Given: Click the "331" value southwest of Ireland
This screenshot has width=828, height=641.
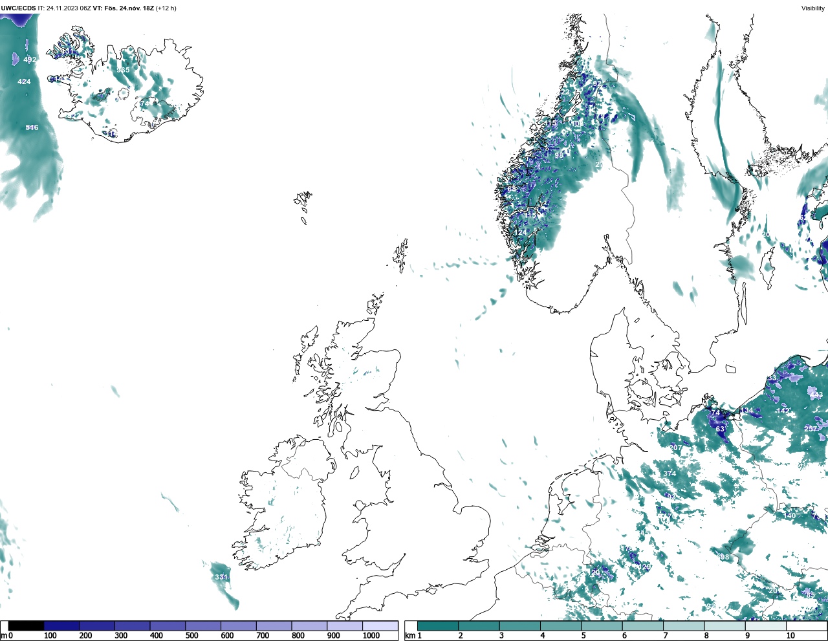Looking at the screenshot, I should (x=221, y=577).
